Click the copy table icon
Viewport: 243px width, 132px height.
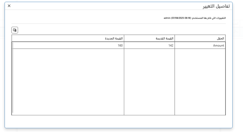coord(15,30)
